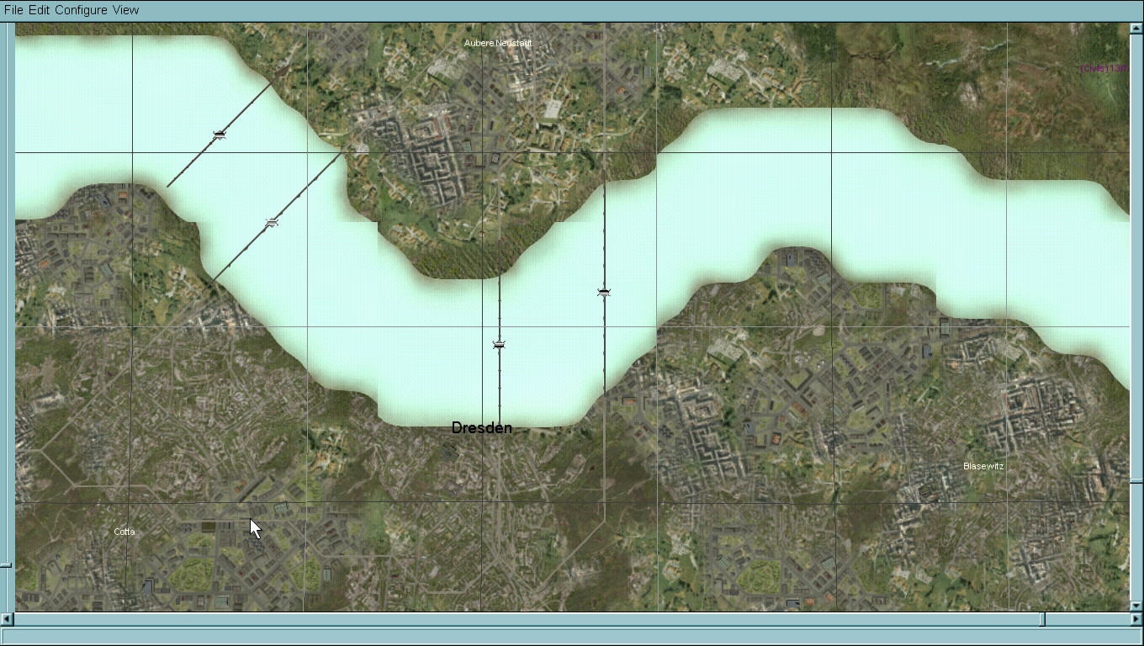
Task: Click the horizontal scrollbar thumb handle
Action: click(x=1042, y=619)
